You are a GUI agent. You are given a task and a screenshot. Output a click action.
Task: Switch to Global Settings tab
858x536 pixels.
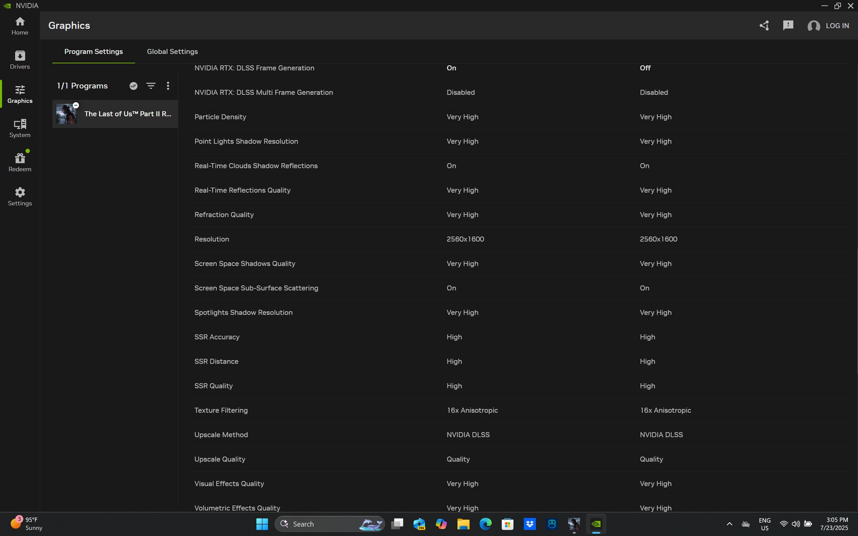coord(172,51)
